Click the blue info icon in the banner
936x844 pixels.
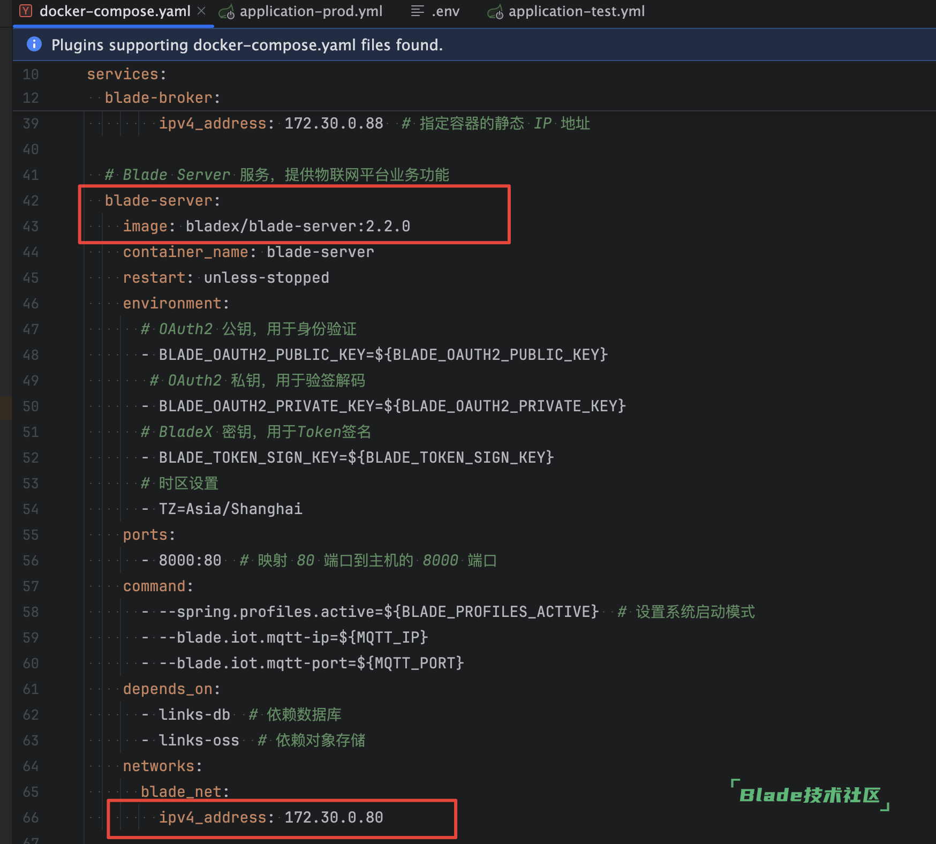34,44
